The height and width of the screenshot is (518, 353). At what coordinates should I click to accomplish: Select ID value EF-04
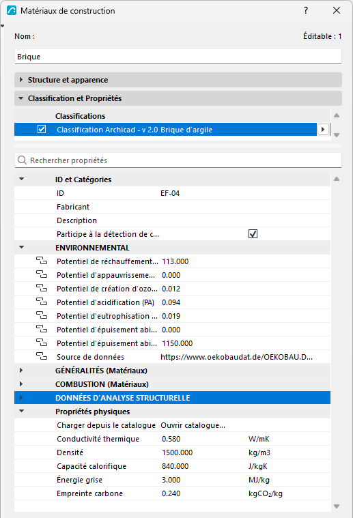click(170, 193)
